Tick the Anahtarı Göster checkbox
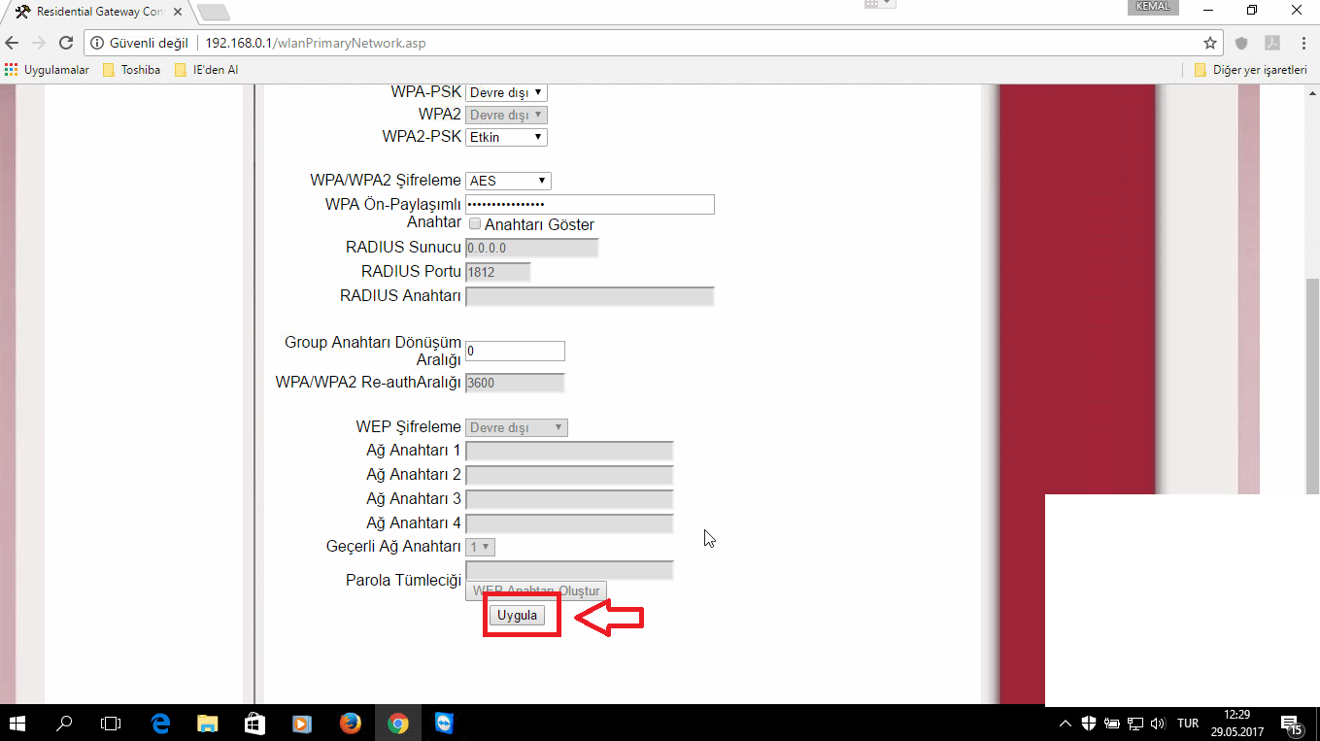 coord(475,224)
